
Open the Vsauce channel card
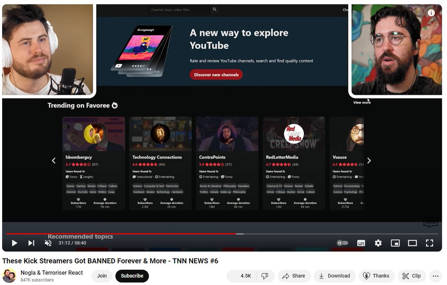point(346,163)
